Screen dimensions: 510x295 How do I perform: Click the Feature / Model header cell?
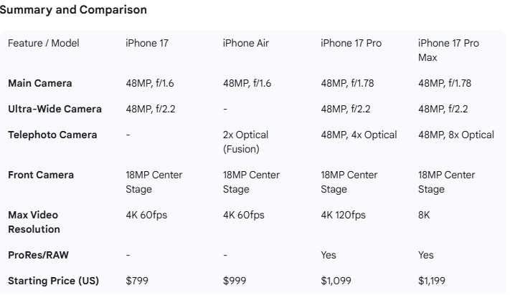tap(43, 43)
